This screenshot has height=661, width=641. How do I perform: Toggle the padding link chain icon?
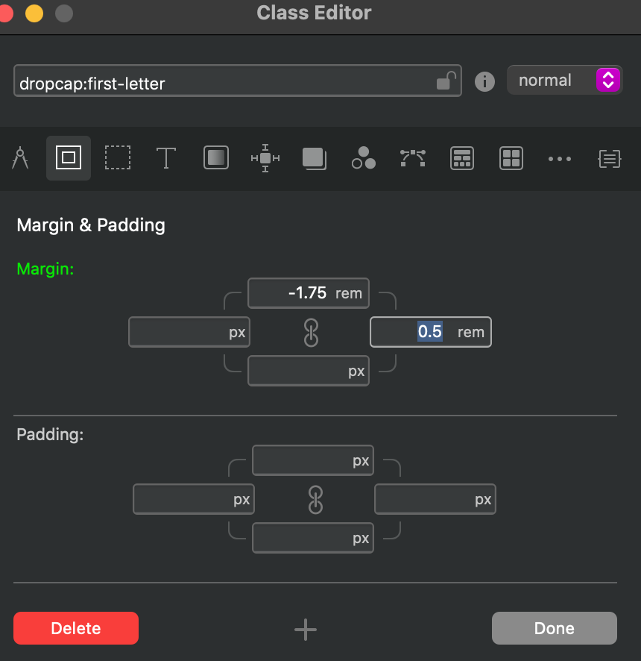315,500
